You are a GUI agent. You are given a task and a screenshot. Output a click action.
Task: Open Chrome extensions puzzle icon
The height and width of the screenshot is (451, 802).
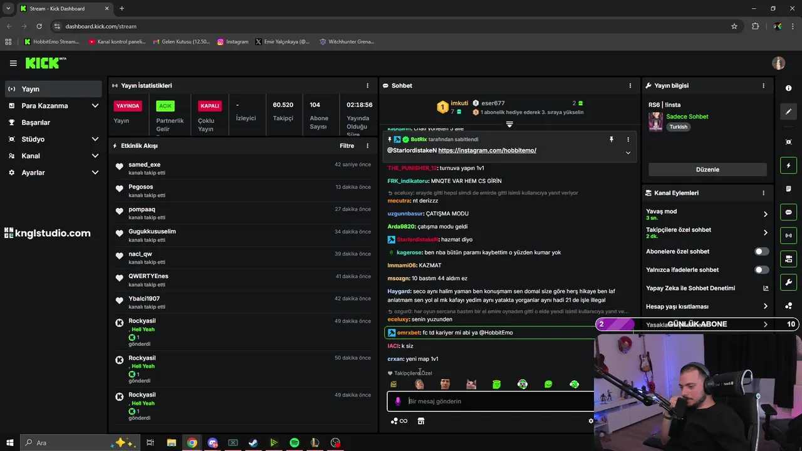[755, 26]
